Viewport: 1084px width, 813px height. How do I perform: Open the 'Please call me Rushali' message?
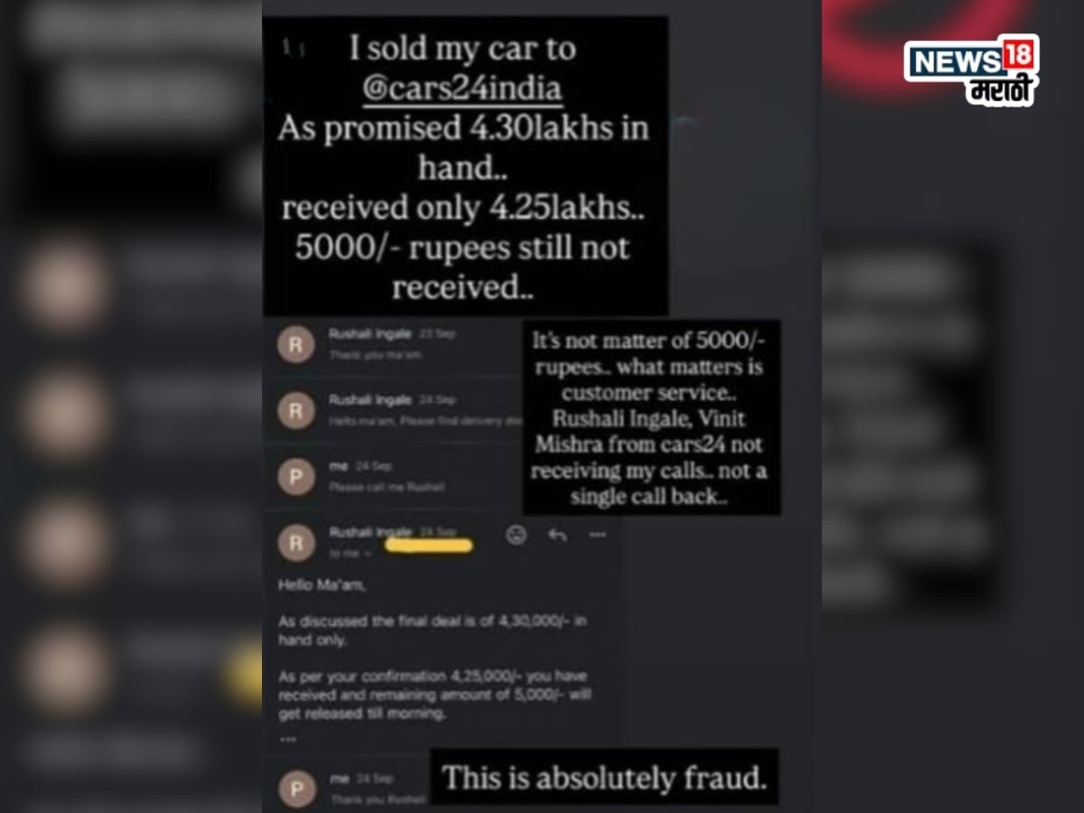pos(393,476)
